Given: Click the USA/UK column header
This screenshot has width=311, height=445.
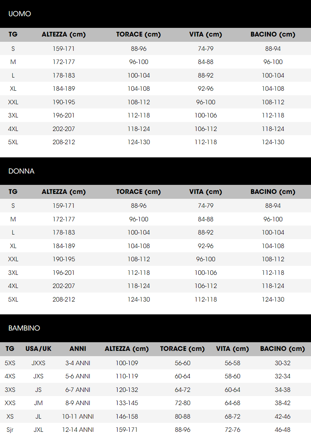Looking at the screenshot, I should coord(38,349).
